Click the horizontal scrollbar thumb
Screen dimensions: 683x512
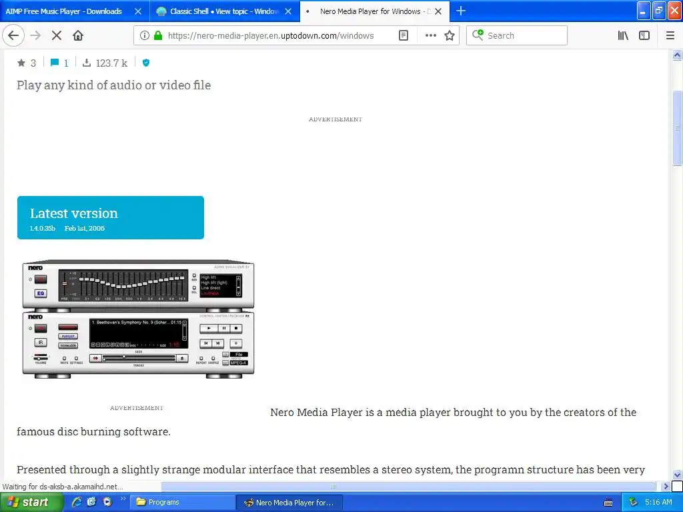click(408, 486)
